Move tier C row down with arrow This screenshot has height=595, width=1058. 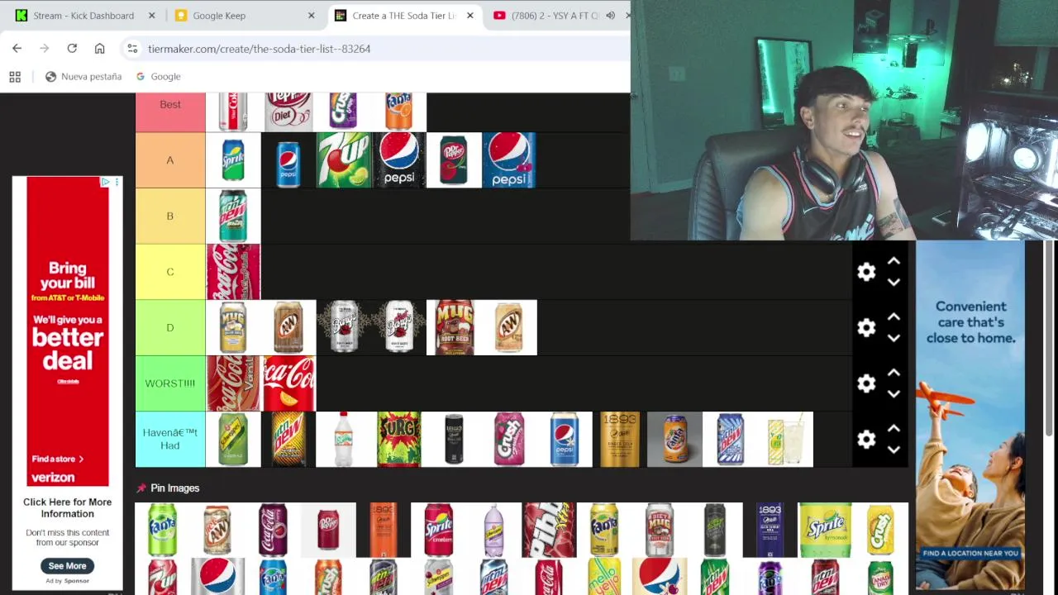[x=894, y=282]
